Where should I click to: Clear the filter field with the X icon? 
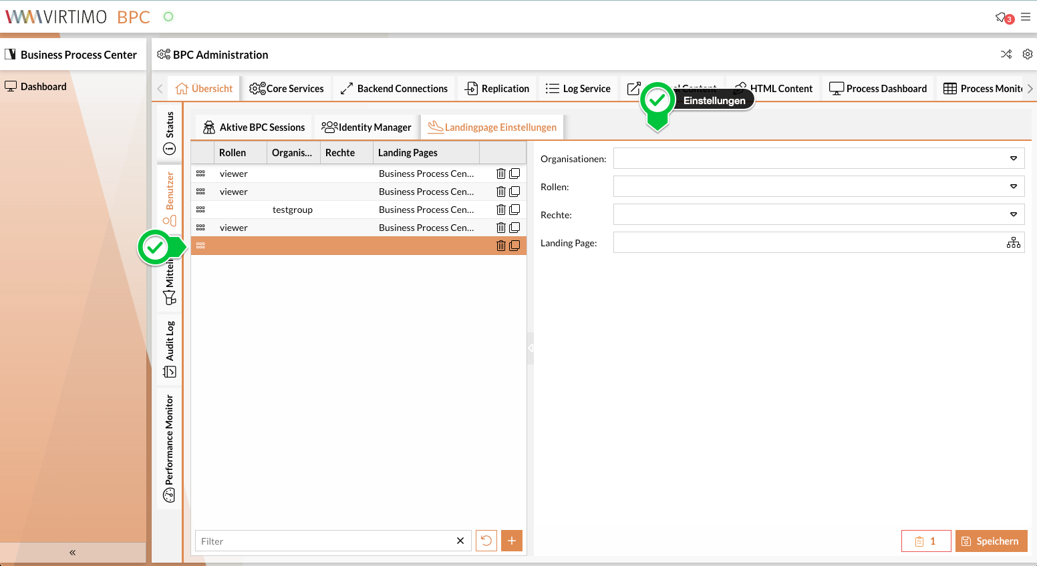[x=460, y=541]
